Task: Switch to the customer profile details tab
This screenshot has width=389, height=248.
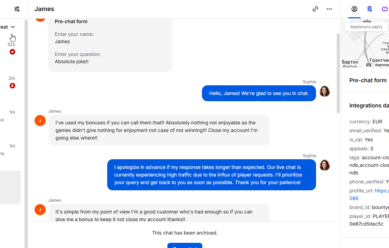Action: (x=354, y=9)
